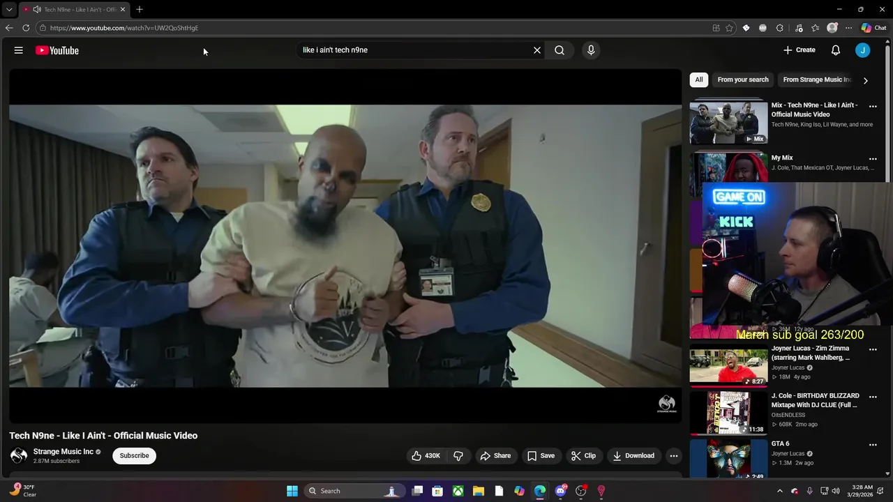The height and width of the screenshot is (502, 893).
Task: Save the video to a playlist
Action: coord(541,456)
